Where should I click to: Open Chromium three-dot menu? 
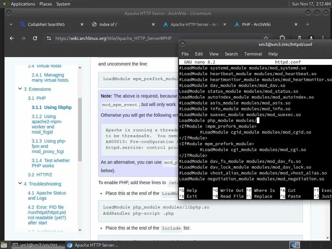click(x=323, y=38)
